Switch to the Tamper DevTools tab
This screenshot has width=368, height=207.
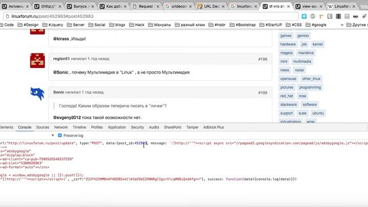coord(192,127)
